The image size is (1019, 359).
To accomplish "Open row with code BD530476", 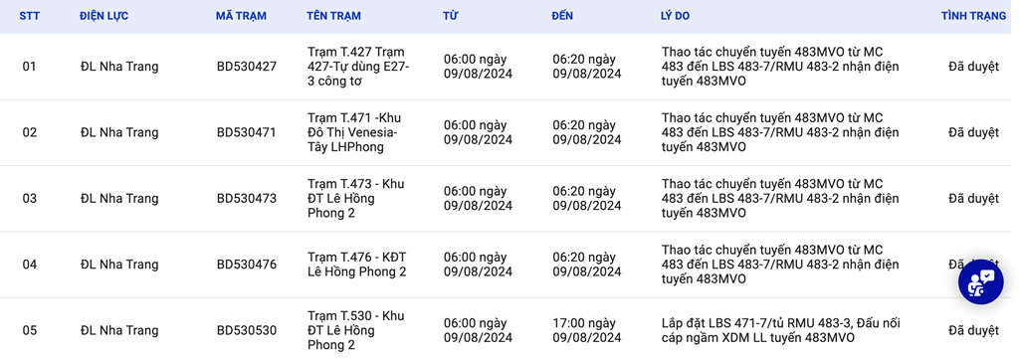I will click(247, 265).
